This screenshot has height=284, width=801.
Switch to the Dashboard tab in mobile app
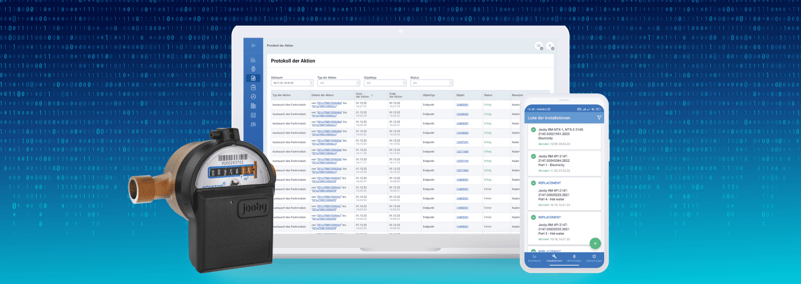[x=534, y=258]
